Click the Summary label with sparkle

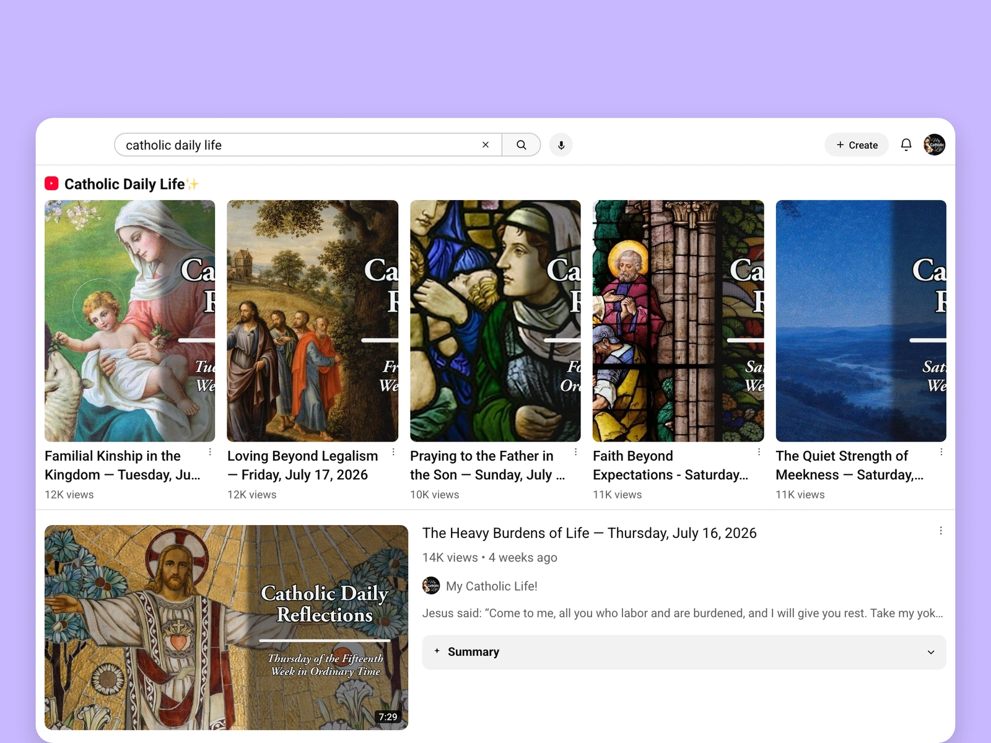coord(467,651)
